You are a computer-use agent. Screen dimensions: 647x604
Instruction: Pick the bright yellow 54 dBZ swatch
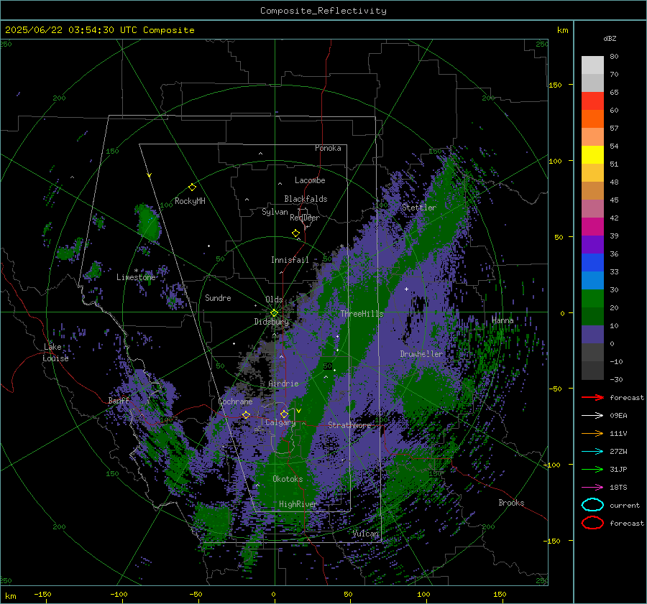(x=592, y=154)
